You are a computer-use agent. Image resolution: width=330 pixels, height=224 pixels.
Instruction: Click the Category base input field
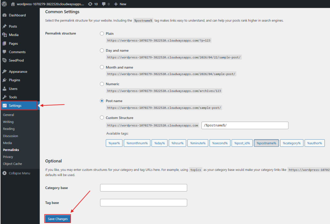(143, 188)
